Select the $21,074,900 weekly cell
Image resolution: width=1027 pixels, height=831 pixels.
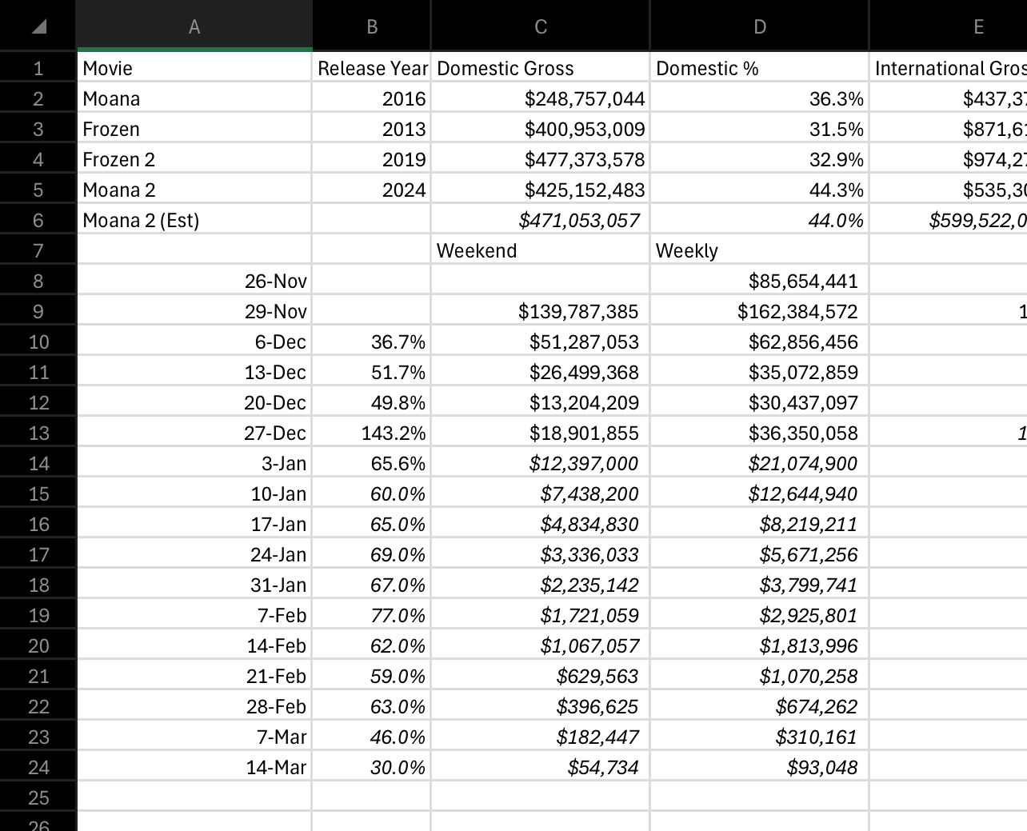[x=760, y=463]
